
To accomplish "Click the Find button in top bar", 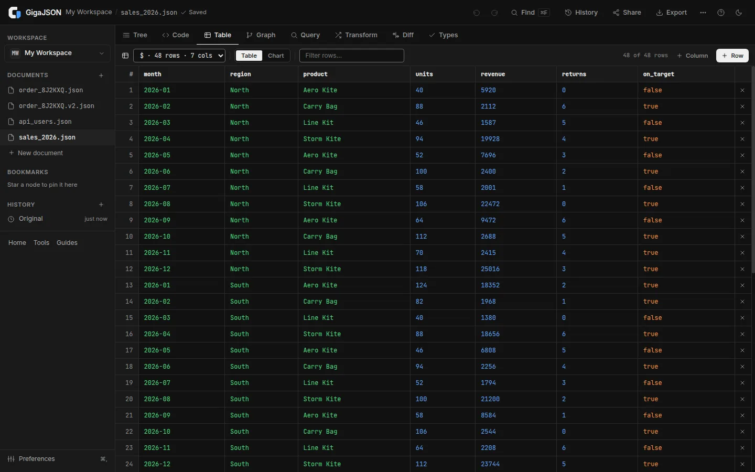I will tap(530, 13).
